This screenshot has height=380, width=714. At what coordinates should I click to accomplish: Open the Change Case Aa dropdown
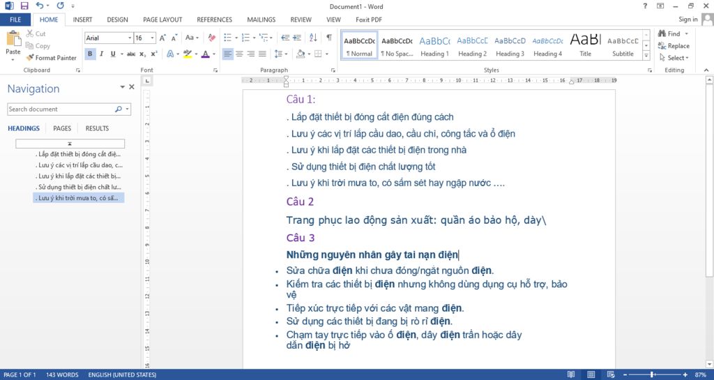192,38
